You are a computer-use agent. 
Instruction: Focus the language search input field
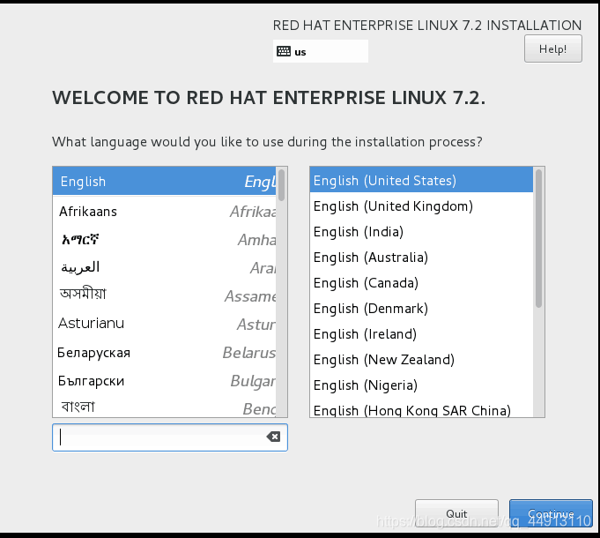point(170,437)
